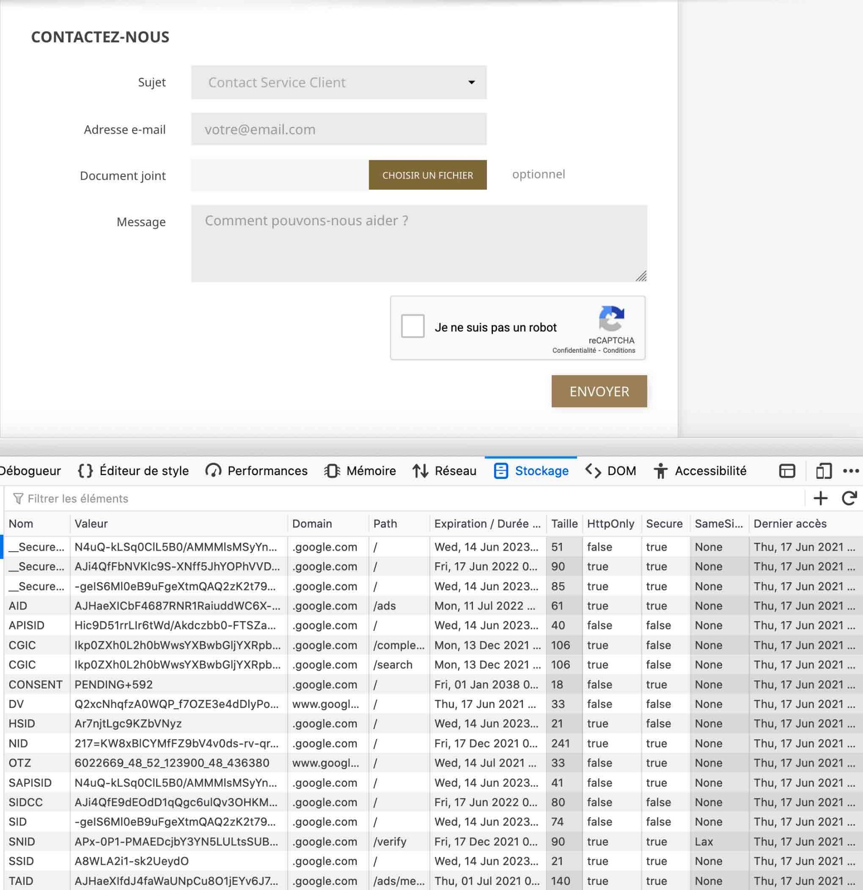Image resolution: width=863 pixels, height=890 pixels.
Task: Open the Réseau tab
Action: [444, 471]
